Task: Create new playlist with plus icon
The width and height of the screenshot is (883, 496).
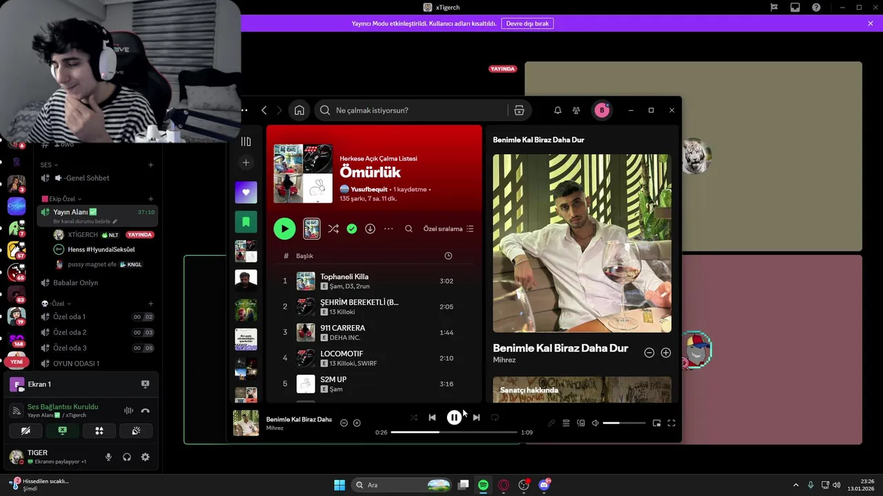Action: pos(246,163)
